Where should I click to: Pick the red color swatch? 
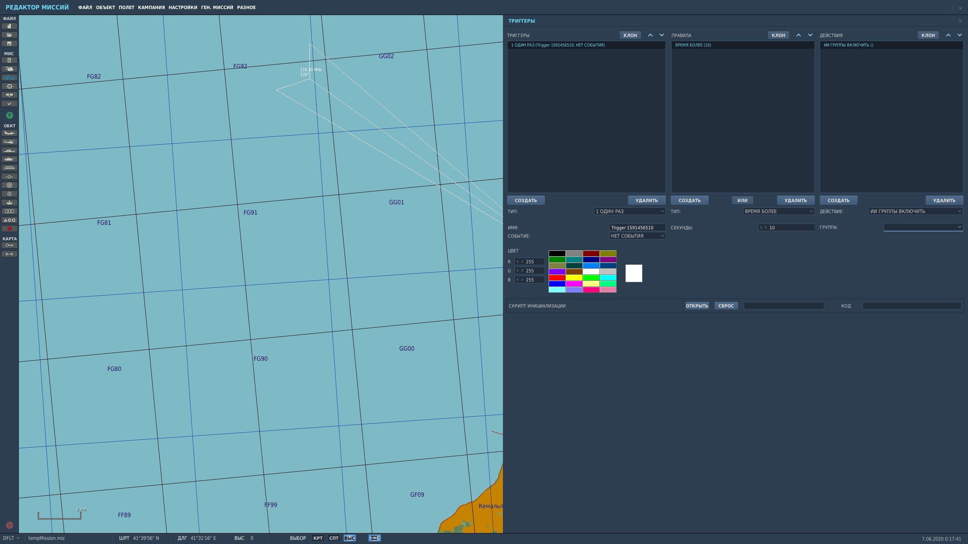click(x=557, y=278)
